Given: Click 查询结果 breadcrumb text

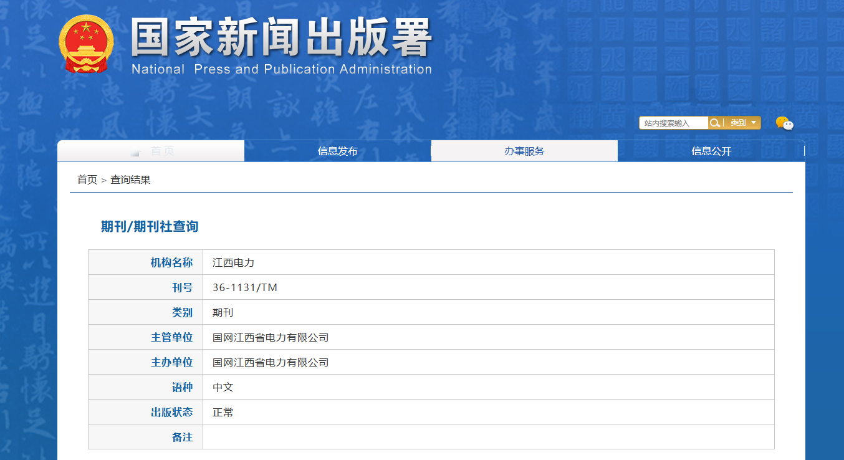Looking at the screenshot, I should 130,180.
